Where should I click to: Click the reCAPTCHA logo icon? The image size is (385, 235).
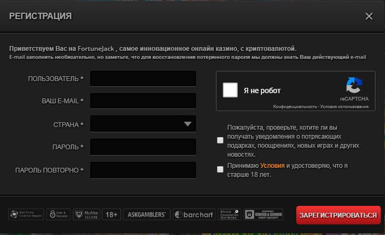coord(354,85)
